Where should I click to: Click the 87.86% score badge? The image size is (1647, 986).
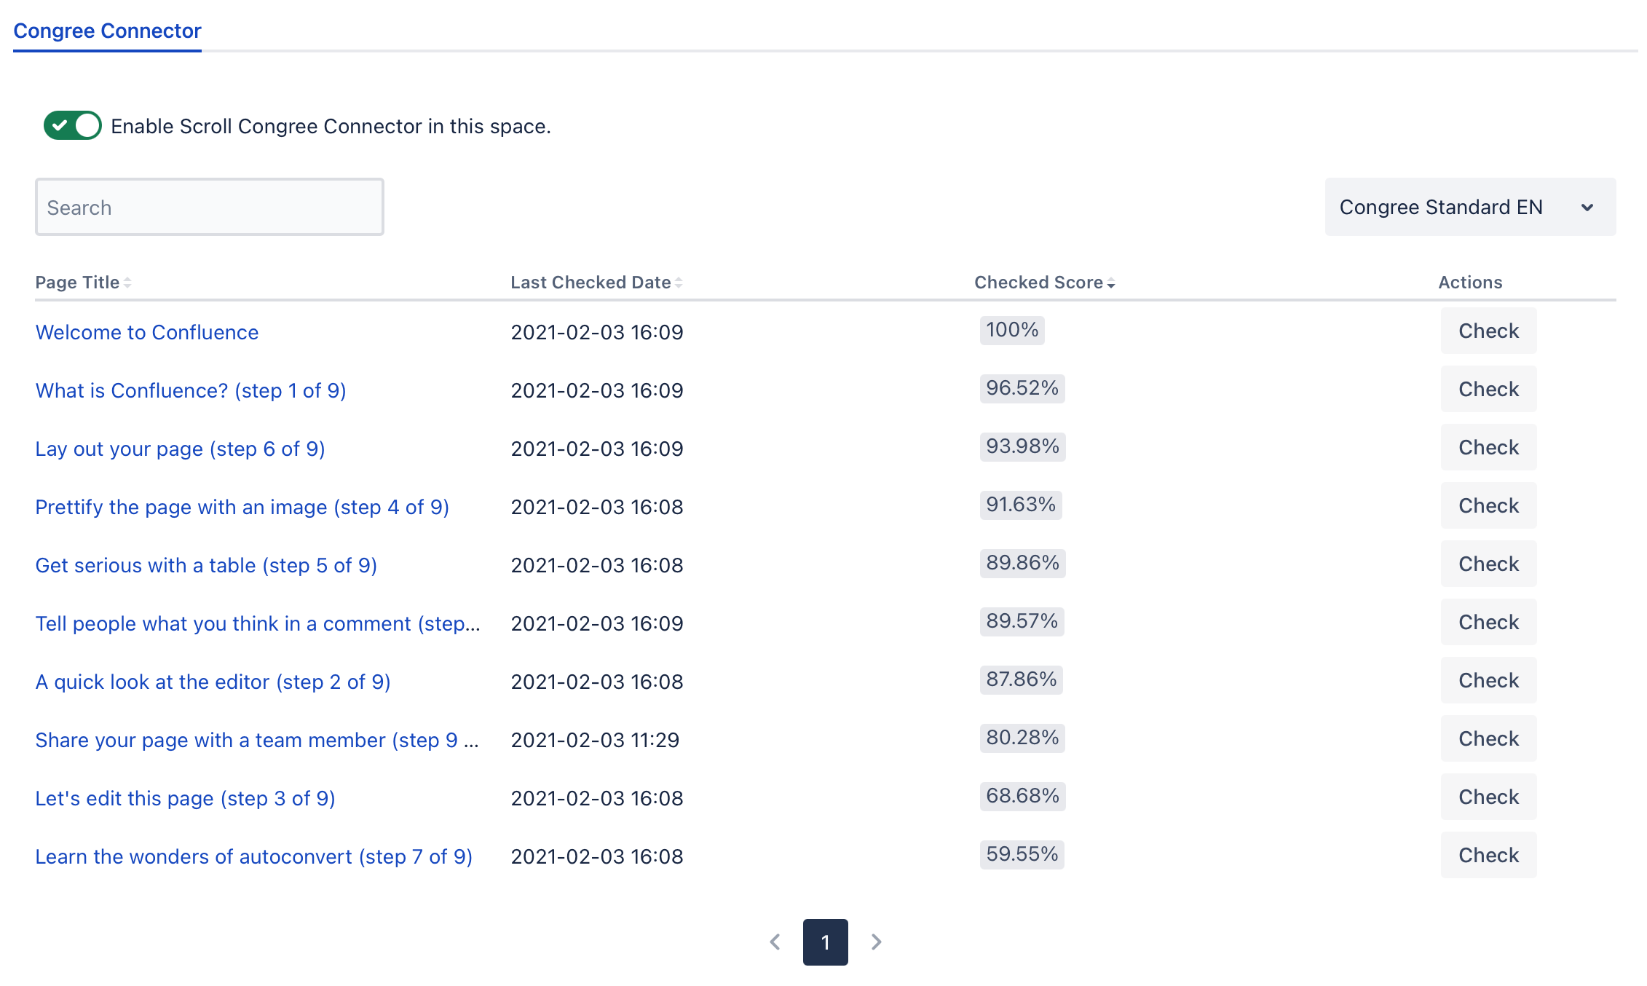point(1022,679)
